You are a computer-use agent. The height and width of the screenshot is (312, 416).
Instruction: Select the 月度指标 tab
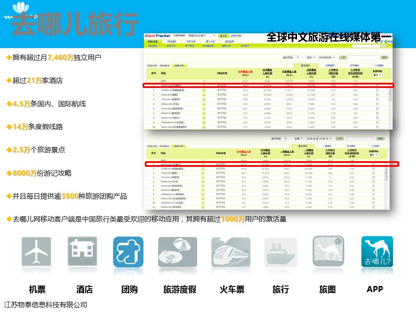coord(330,65)
